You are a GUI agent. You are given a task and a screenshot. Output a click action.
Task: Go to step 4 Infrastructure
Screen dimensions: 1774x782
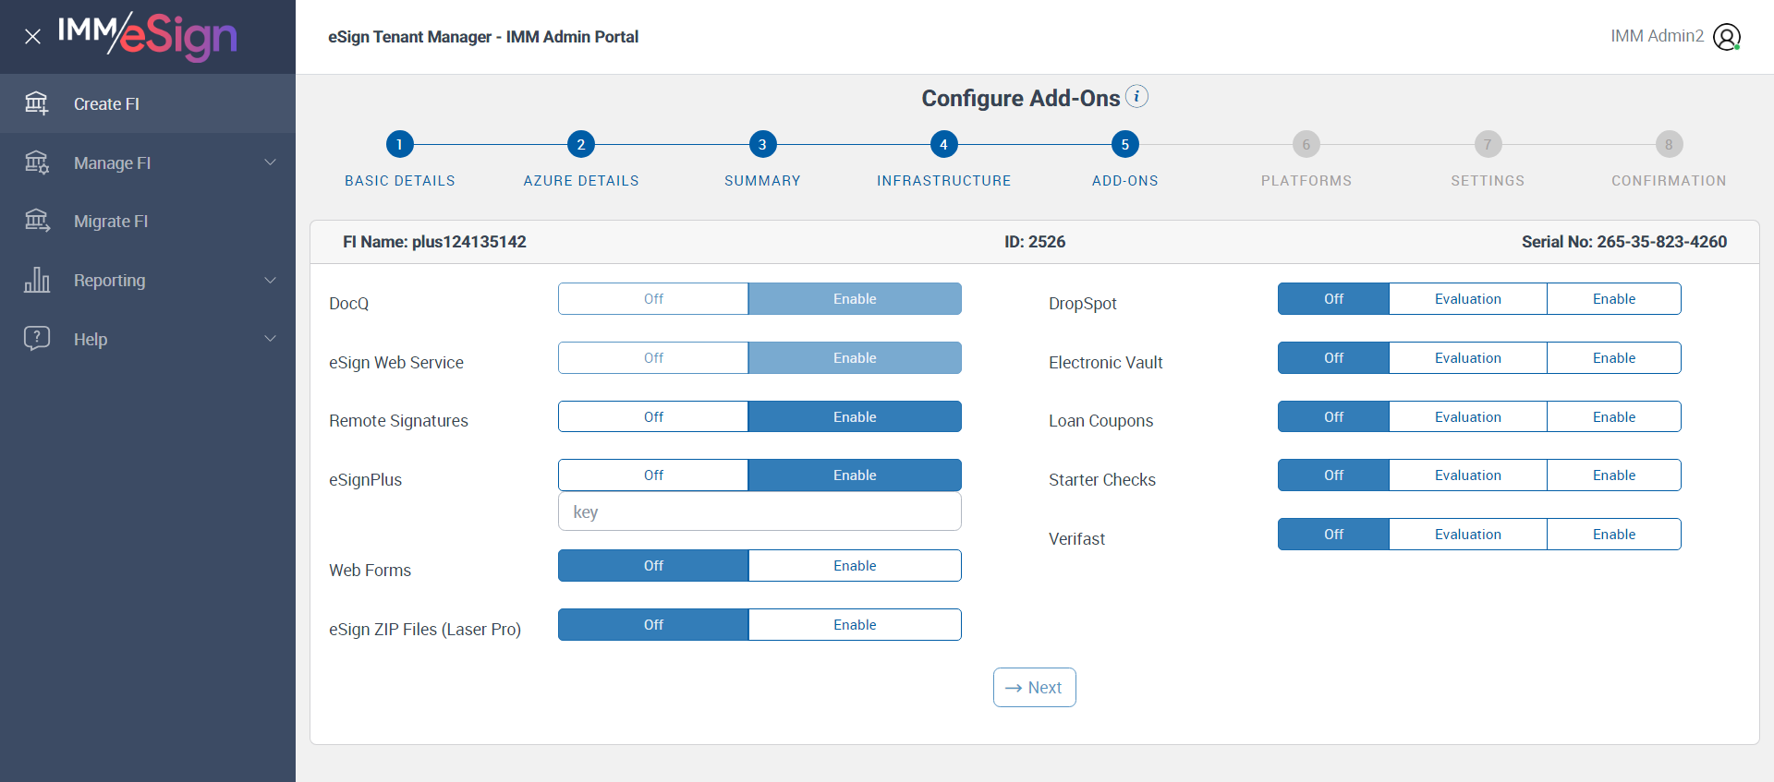(943, 145)
